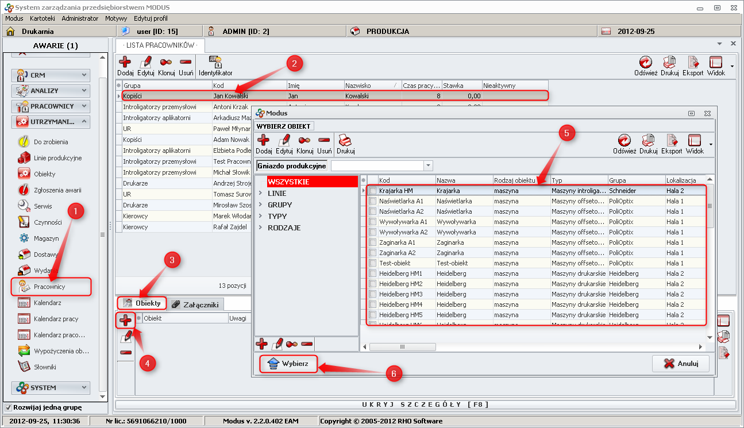Open Zgłoszenia awarii in sidebar
This screenshot has width=744, height=428.
click(x=57, y=190)
